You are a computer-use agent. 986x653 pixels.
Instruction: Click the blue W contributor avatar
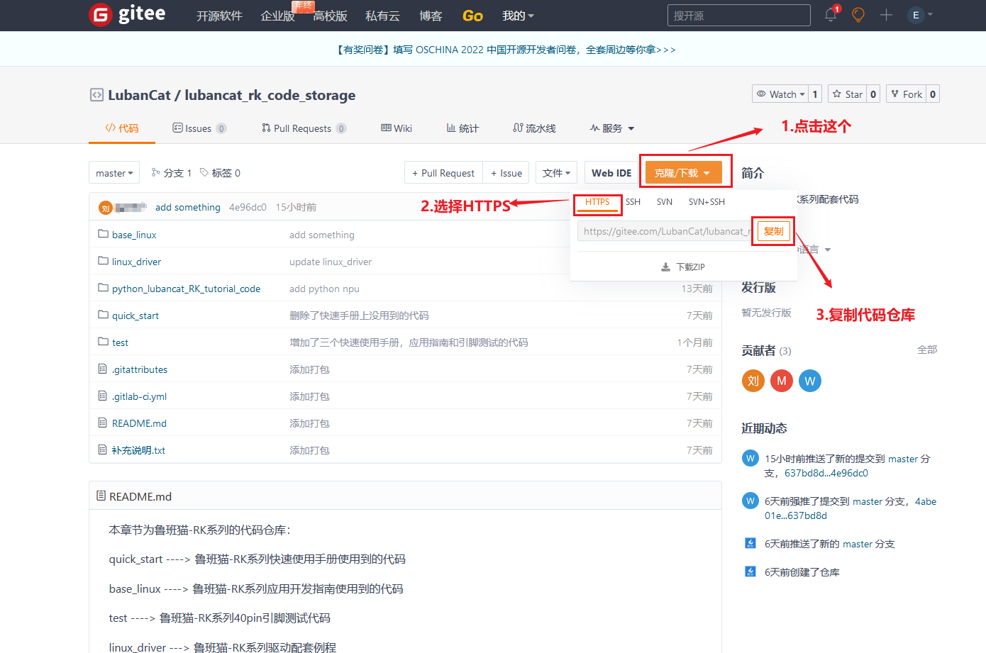[810, 381]
